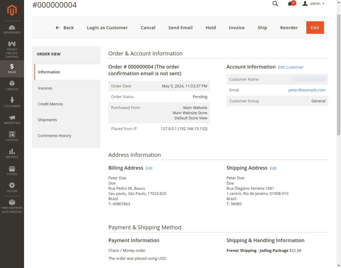
Task: Open the Edit Customer link
Action: 290,67
